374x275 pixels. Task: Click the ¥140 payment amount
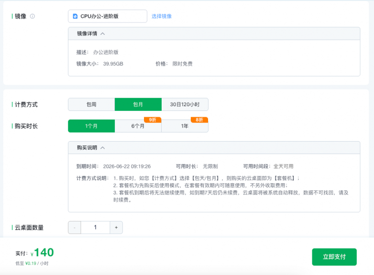[x=42, y=253]
